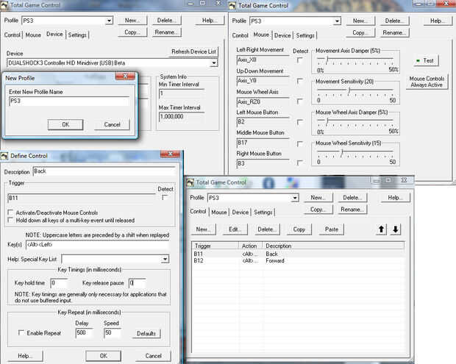Select the B12 Forward row in list

(298, 260)
